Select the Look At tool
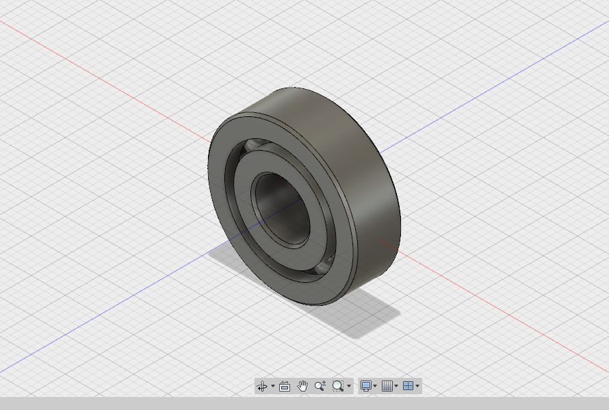 click(285, 385)
